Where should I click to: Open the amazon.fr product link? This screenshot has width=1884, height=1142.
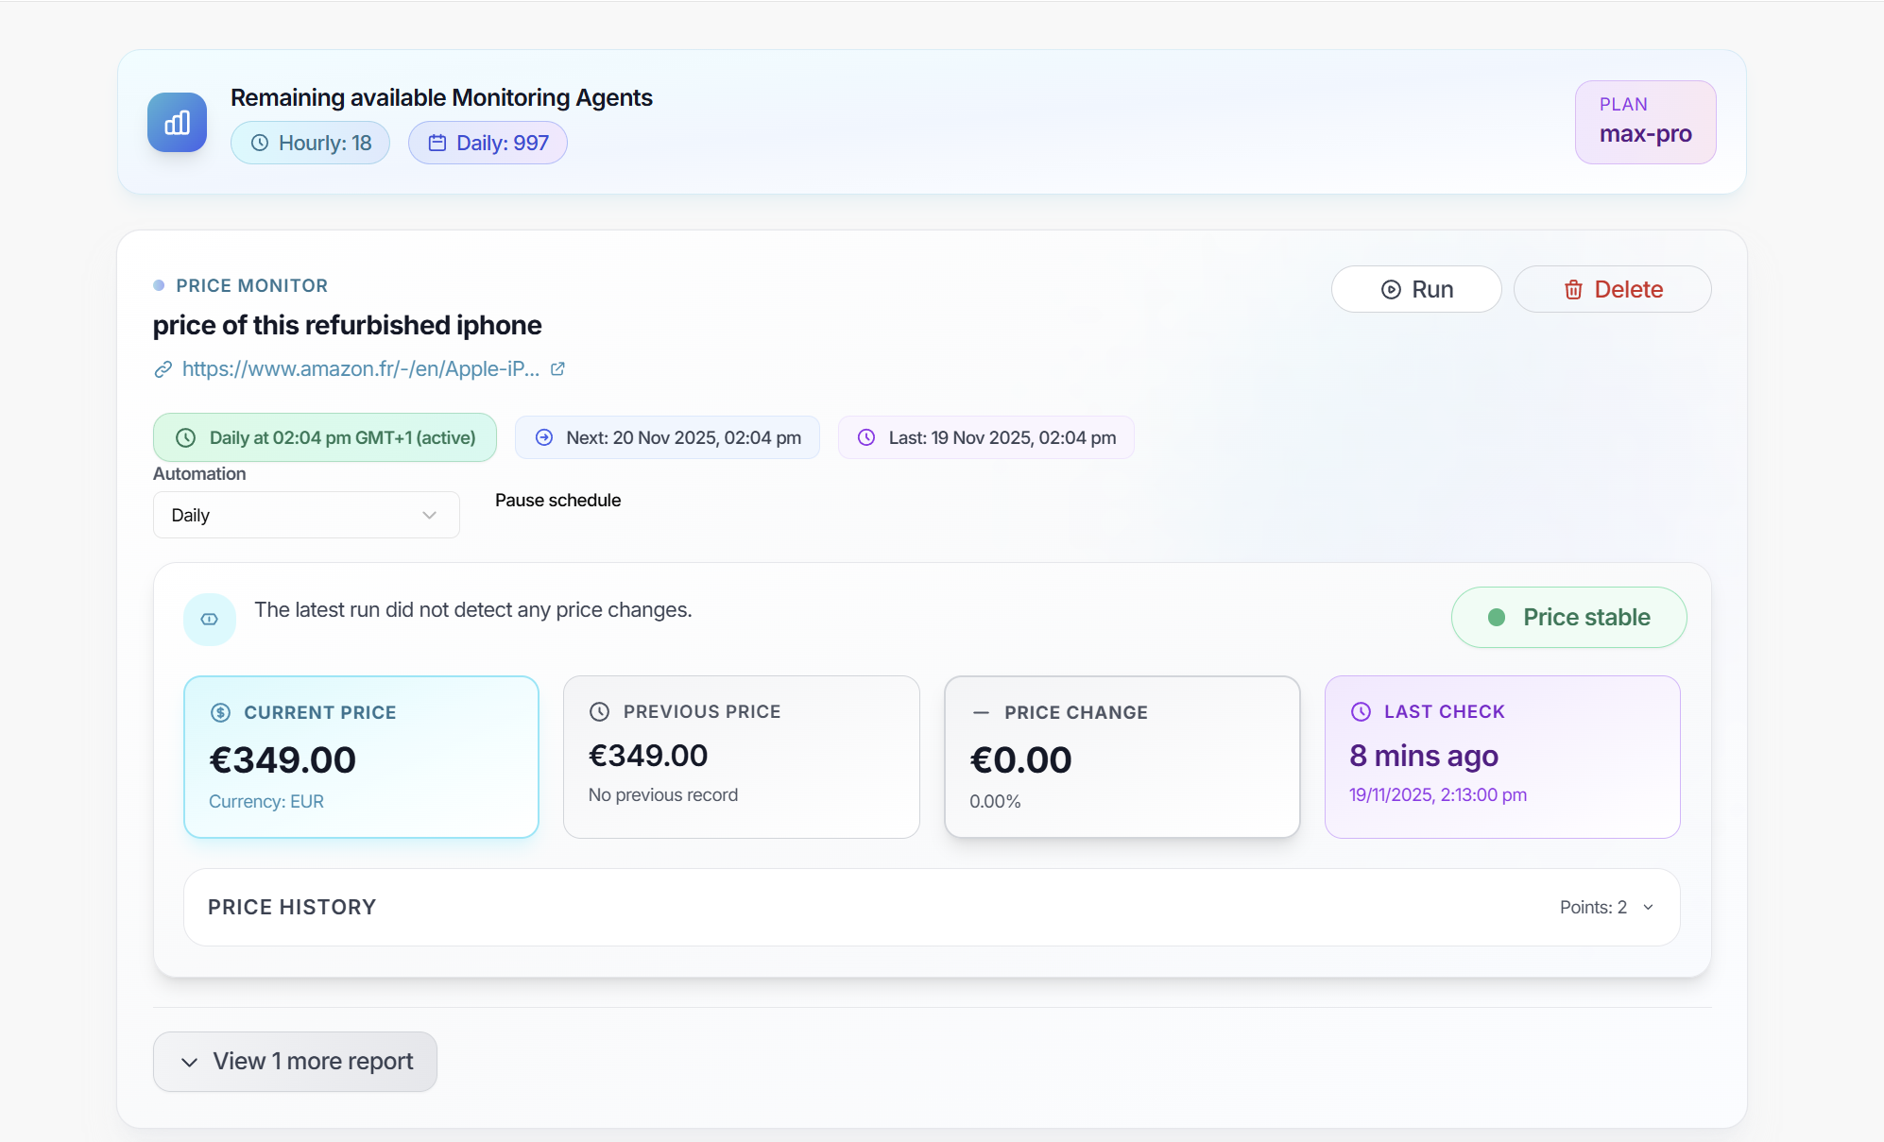360,369
